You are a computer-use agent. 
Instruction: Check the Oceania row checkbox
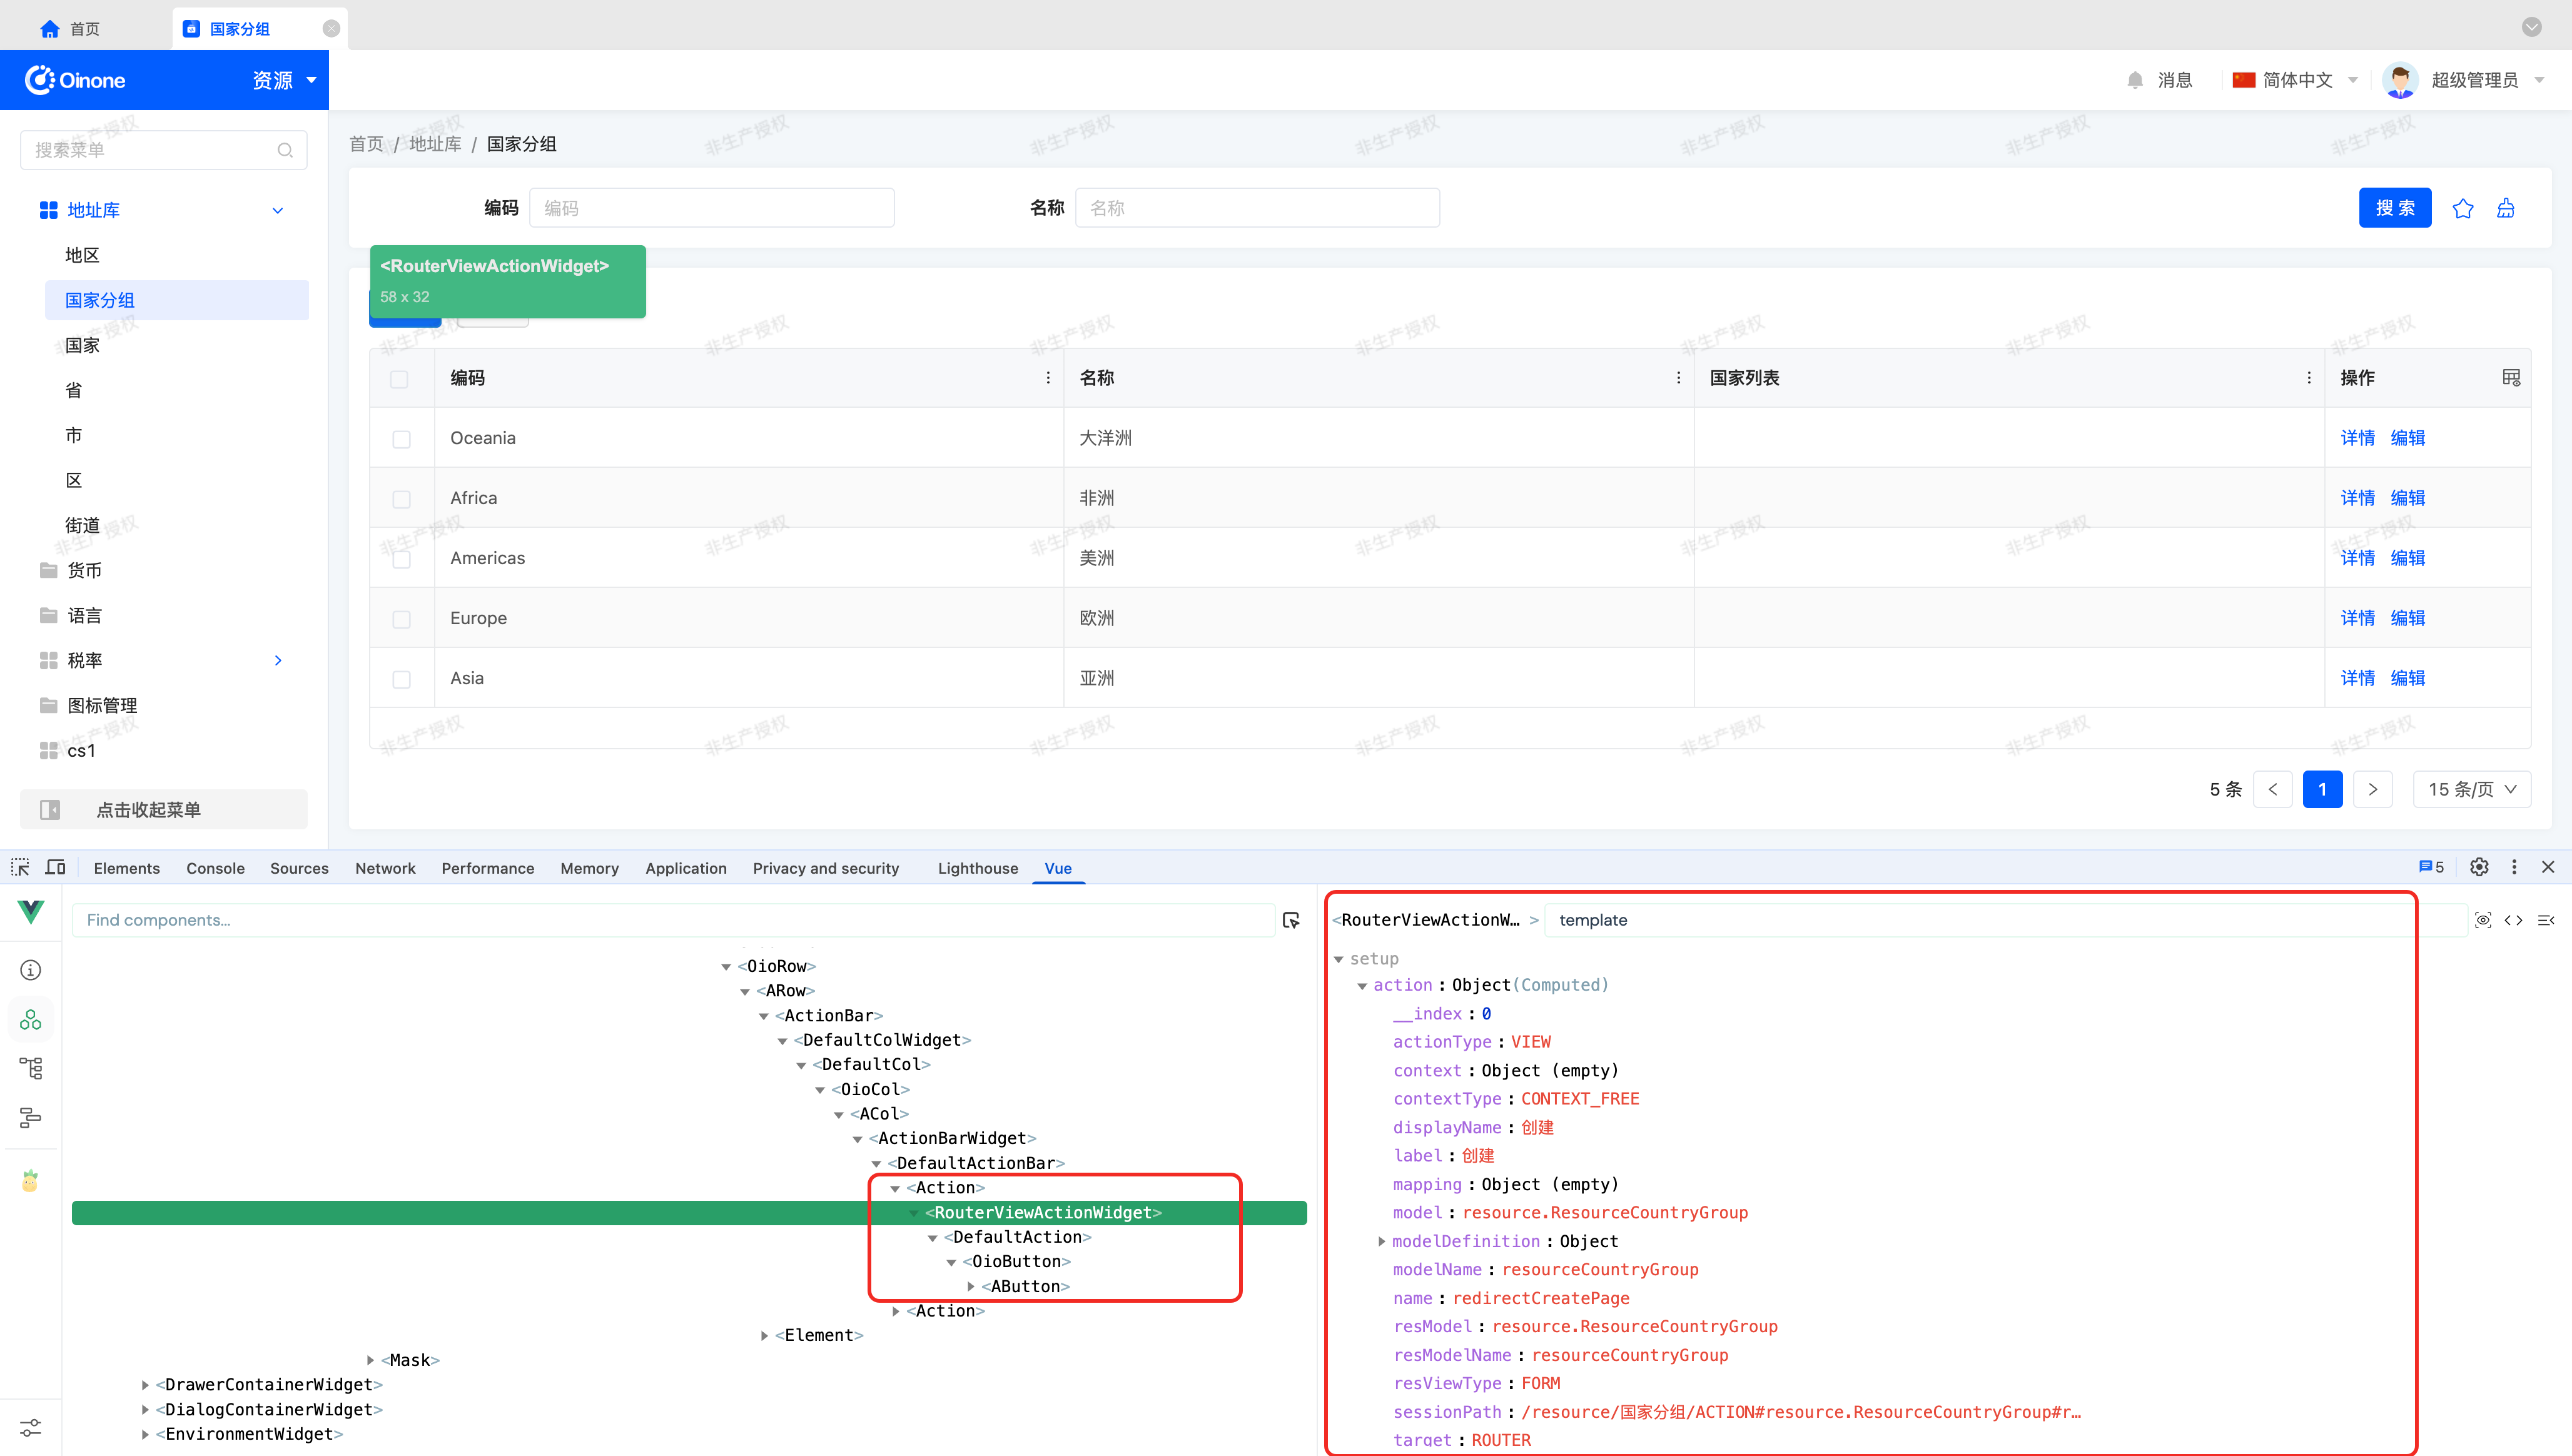pos(401,439)
